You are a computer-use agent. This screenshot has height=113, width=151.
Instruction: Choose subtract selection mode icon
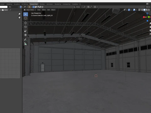[38, 7]
